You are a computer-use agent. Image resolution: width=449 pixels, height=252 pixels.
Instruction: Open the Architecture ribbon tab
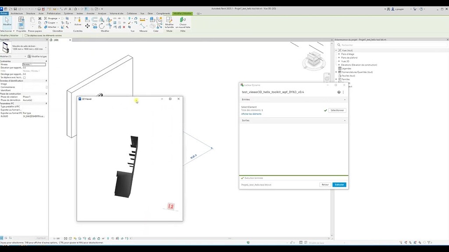click(x=17, y=14)
